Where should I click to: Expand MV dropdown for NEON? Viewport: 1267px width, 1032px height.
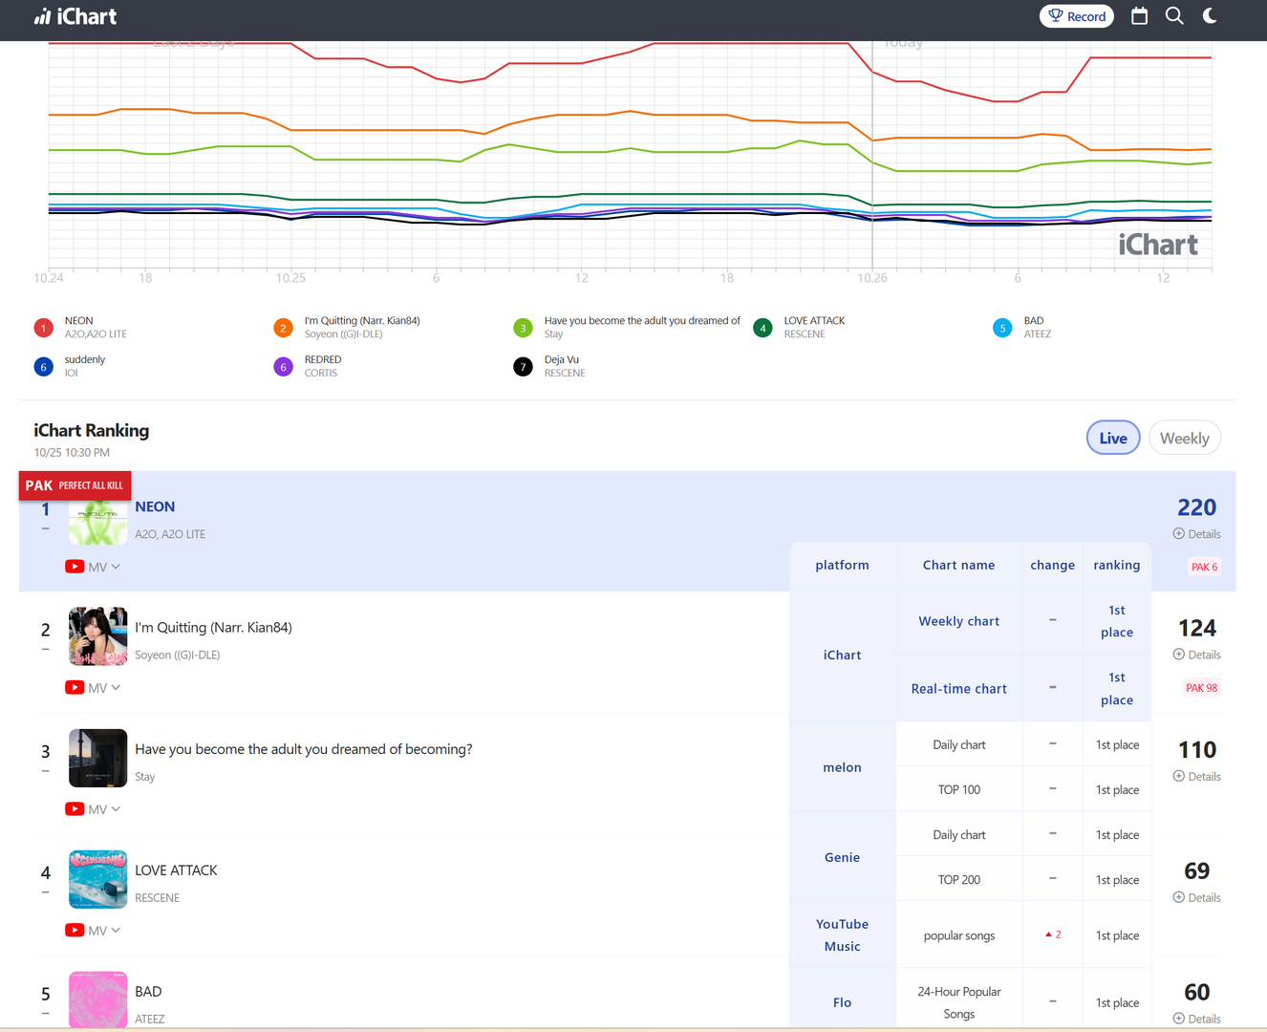104,567
